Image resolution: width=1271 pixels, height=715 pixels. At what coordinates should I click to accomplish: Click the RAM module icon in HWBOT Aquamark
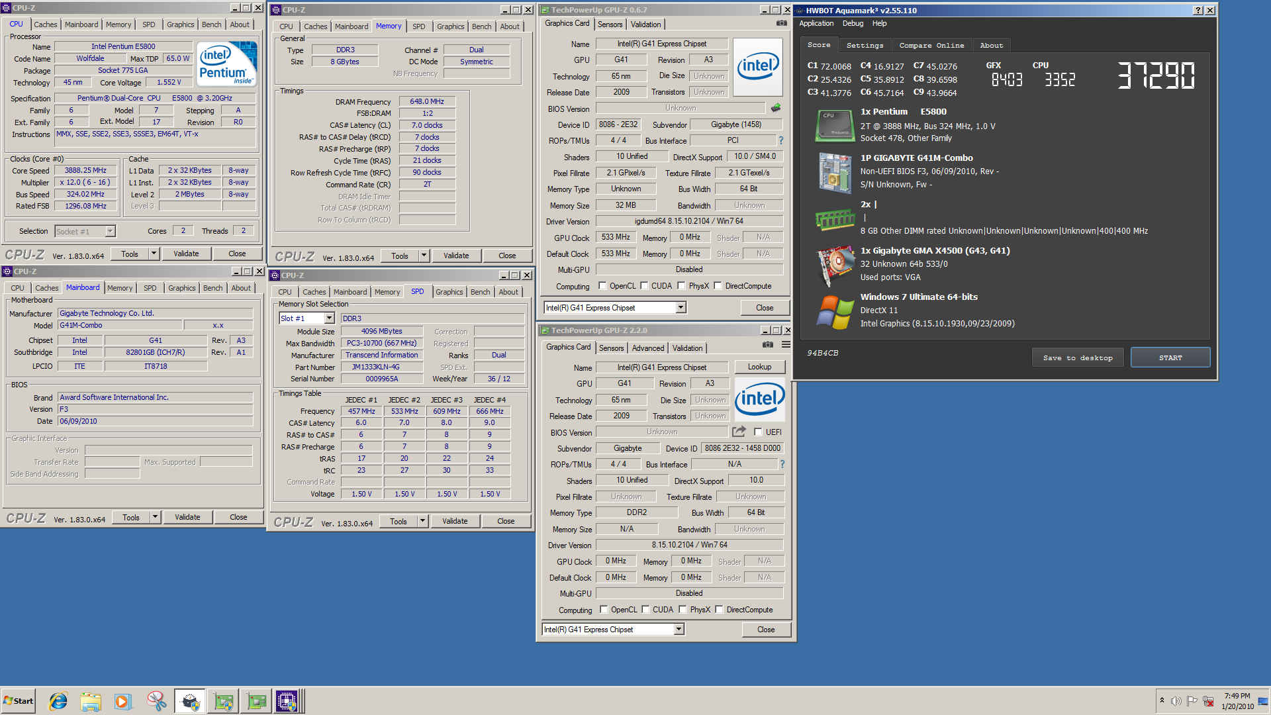[835, 219]
